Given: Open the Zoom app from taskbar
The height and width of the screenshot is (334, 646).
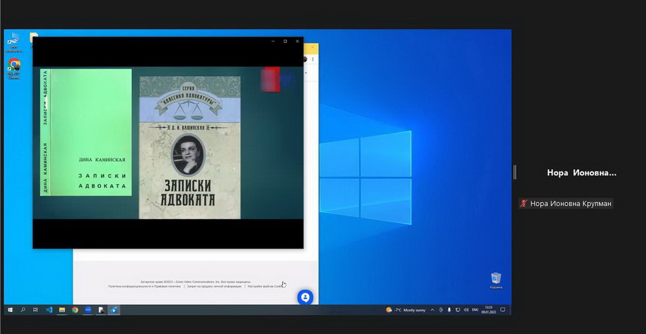Looking at the screenshot, I should coord(88,310).
